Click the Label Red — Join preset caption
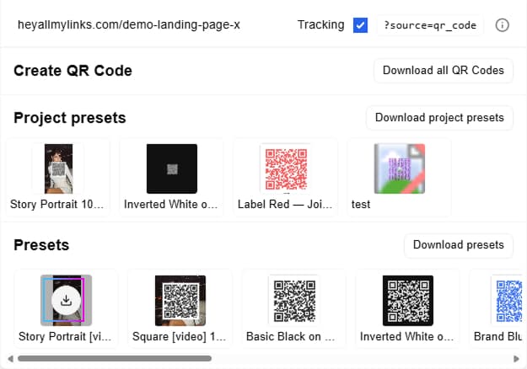 click(285, 204)
